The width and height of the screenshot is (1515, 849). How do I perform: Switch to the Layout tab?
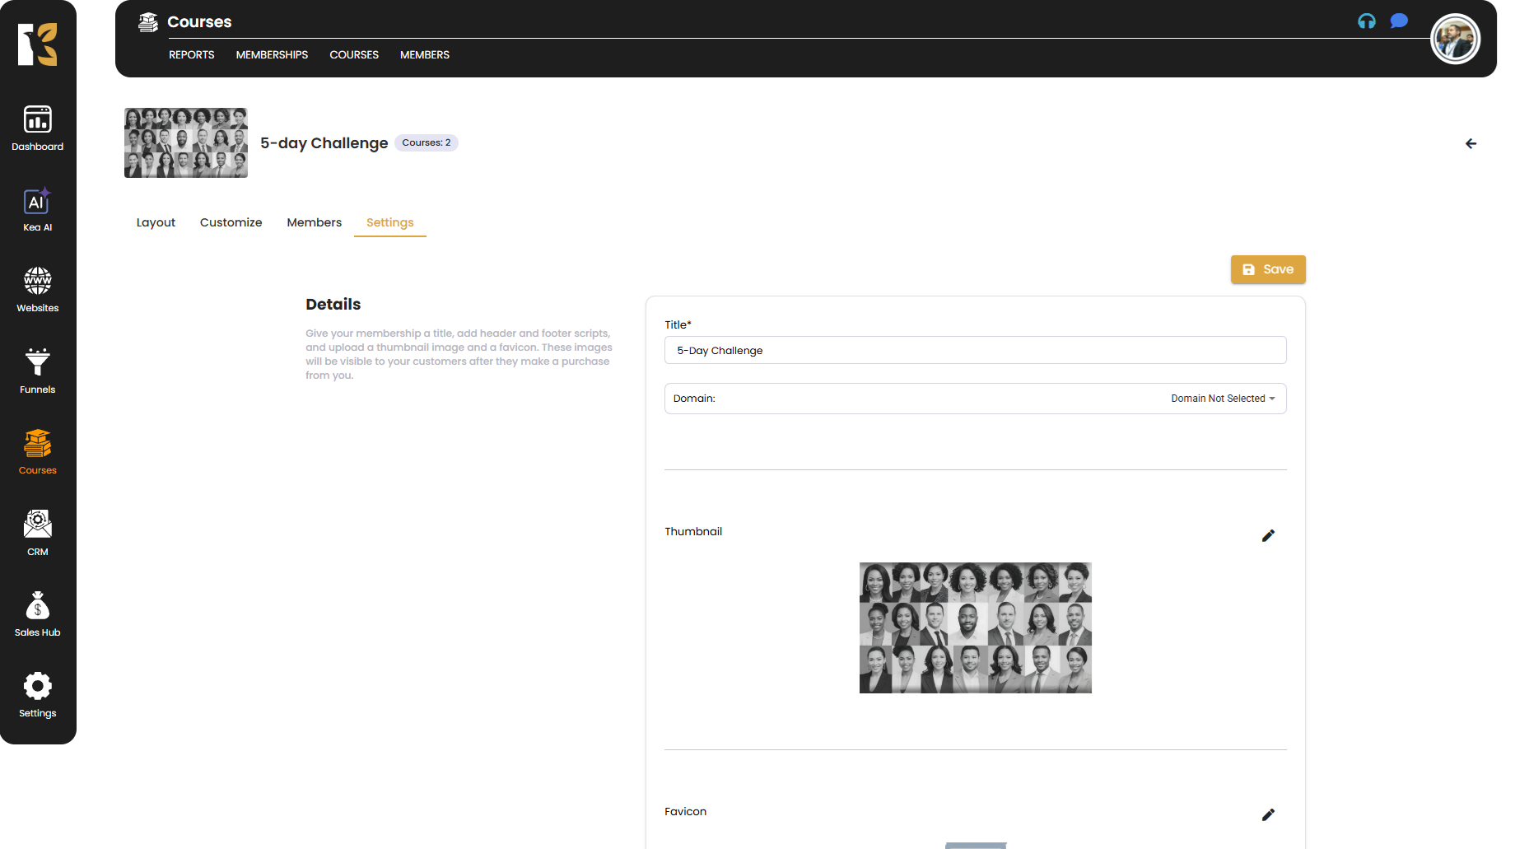click(156, 222)
